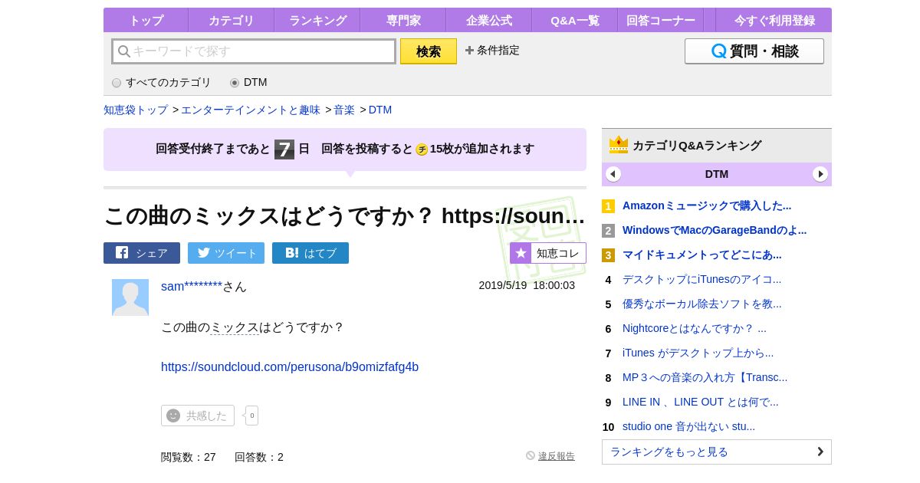Bookmark with the はてブ button
Image resolution: width=920 pixels, height=483 pixels.
click(310, 253)
